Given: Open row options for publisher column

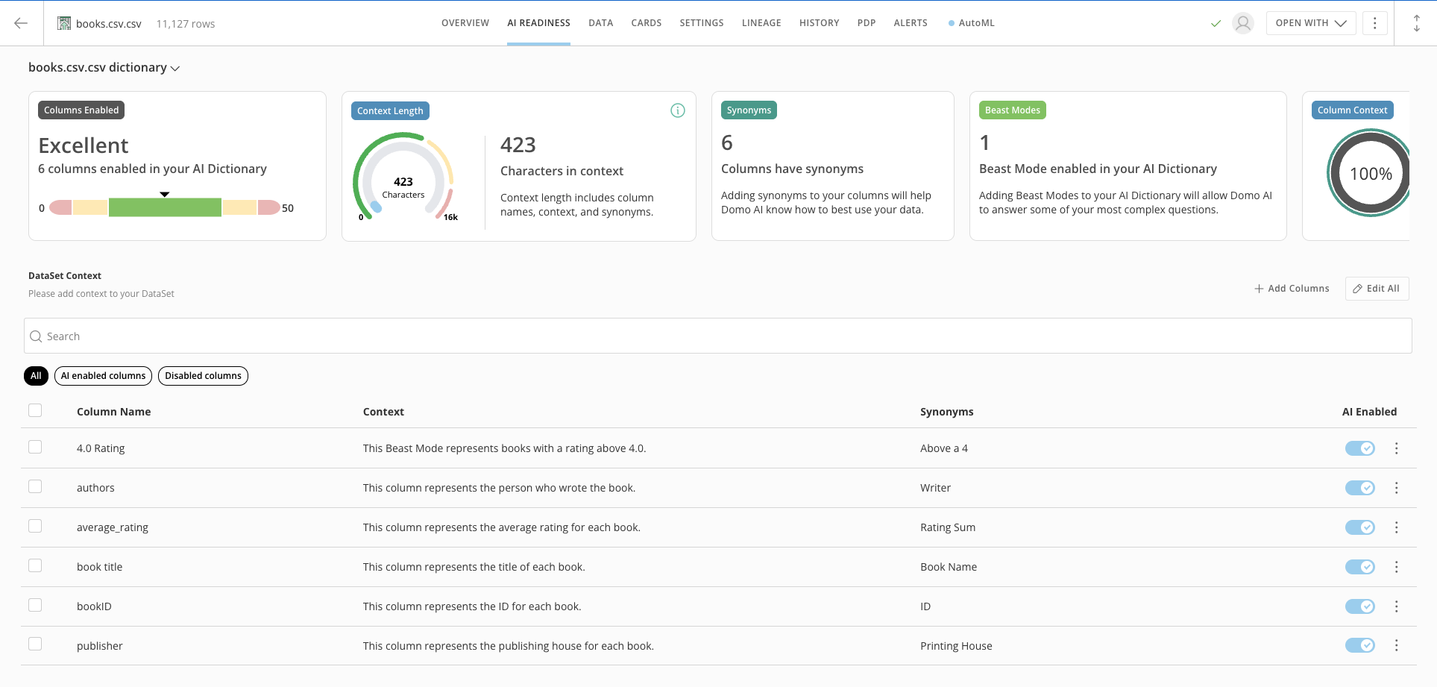Looking at the screenshot, I should [1397, 645].
